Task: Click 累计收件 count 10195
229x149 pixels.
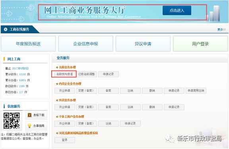Action: coord(23,74)
